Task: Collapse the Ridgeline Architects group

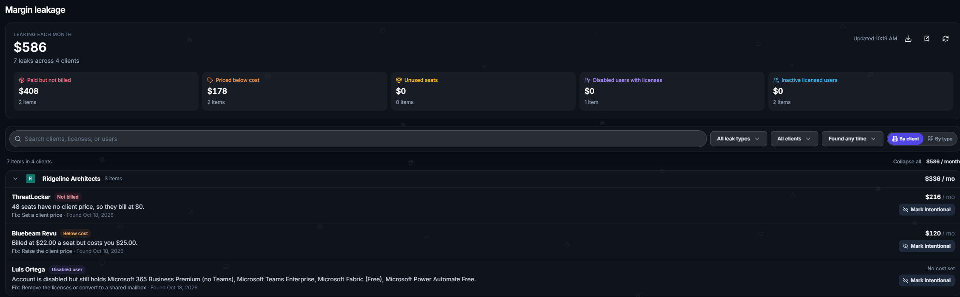Action: [15, 179]
